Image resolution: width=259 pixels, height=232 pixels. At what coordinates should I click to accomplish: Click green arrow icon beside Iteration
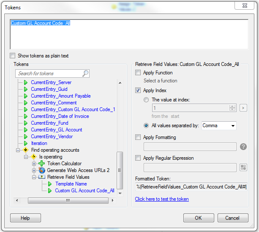coord(26,143)
